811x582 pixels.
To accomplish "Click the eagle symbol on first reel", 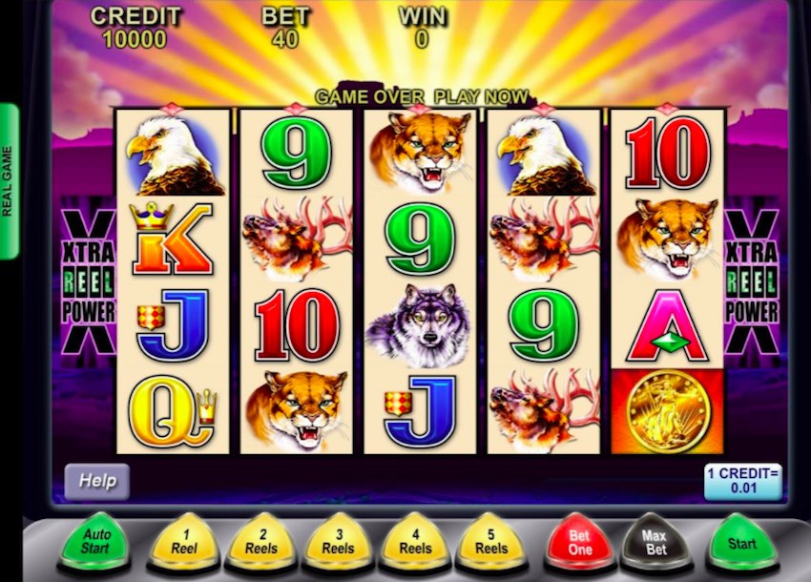I will click(x=175, y=155).
